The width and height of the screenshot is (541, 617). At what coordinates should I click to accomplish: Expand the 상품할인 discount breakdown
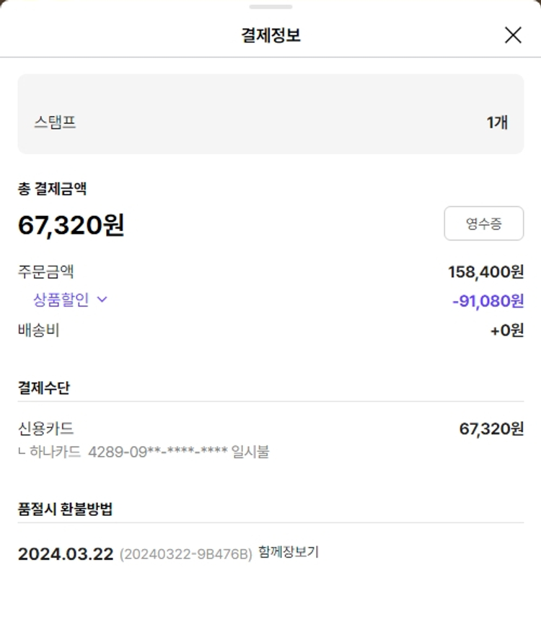61,299
